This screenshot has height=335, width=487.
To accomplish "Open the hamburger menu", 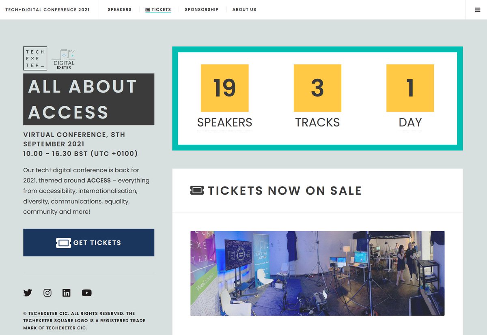I will tap(477, 9).
